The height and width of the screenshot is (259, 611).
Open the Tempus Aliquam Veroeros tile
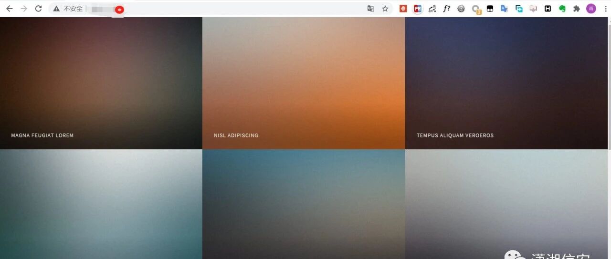[x=506, y=83]
